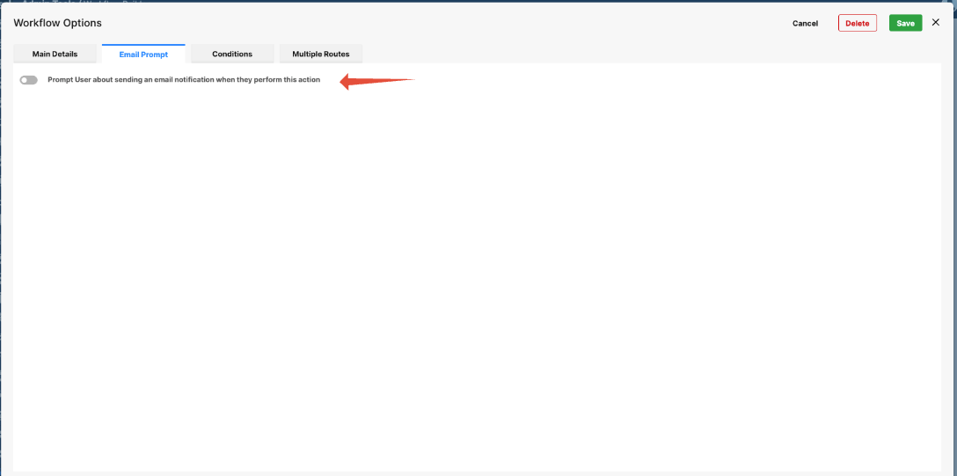957x476 pixels.
Task: Click the Cancel button
Action: (x=805, y=23)
